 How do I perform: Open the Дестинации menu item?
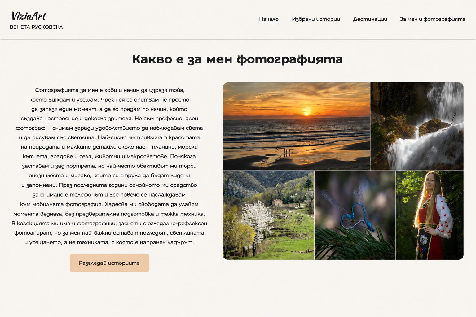tap(370, 19)
